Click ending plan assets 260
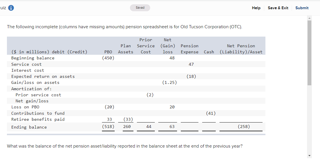 (x=127, y=127)
